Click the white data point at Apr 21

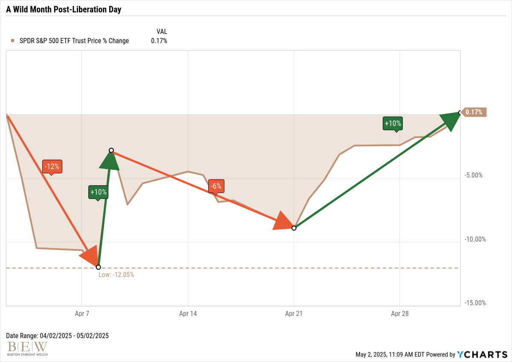294,228
